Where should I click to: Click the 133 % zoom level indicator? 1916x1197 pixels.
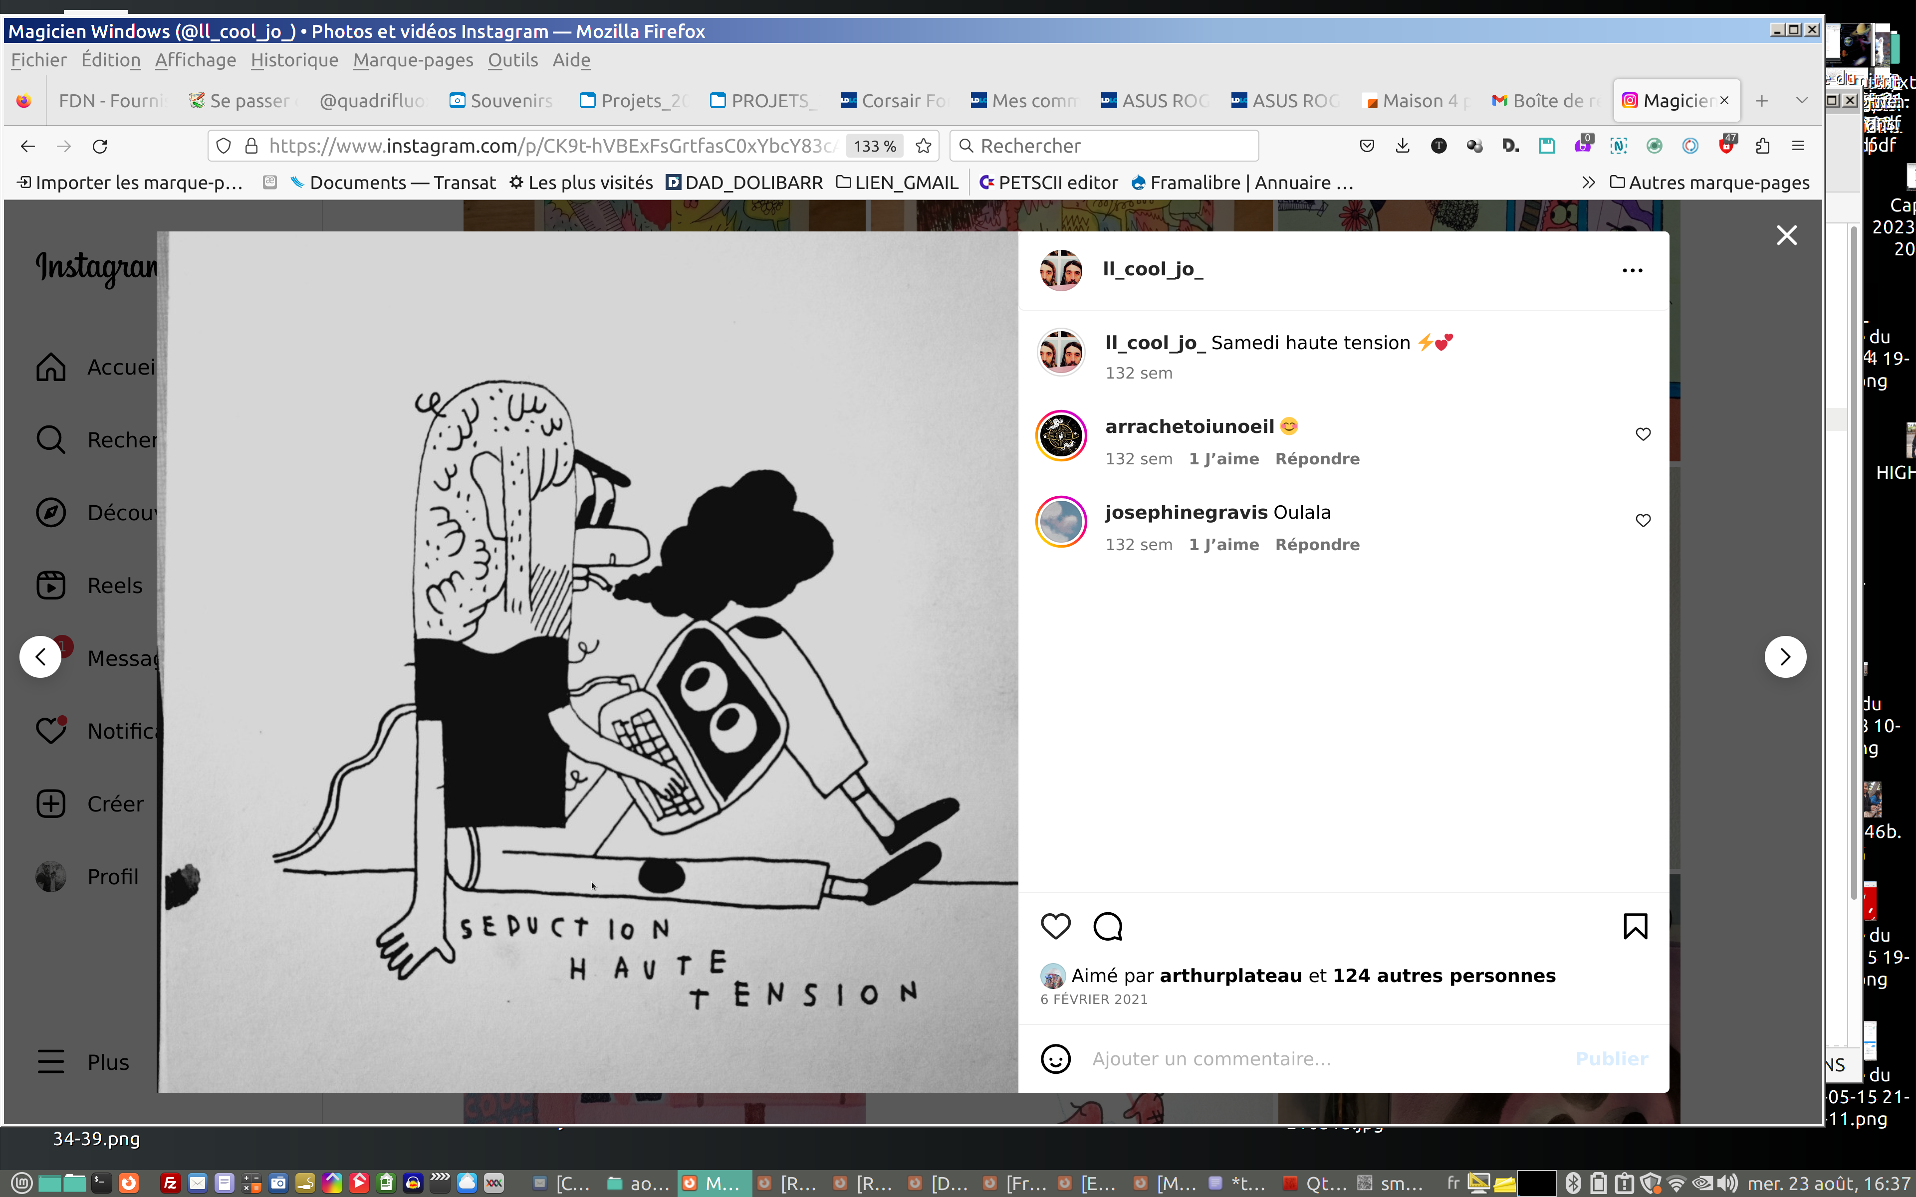(x=874, y=146)
